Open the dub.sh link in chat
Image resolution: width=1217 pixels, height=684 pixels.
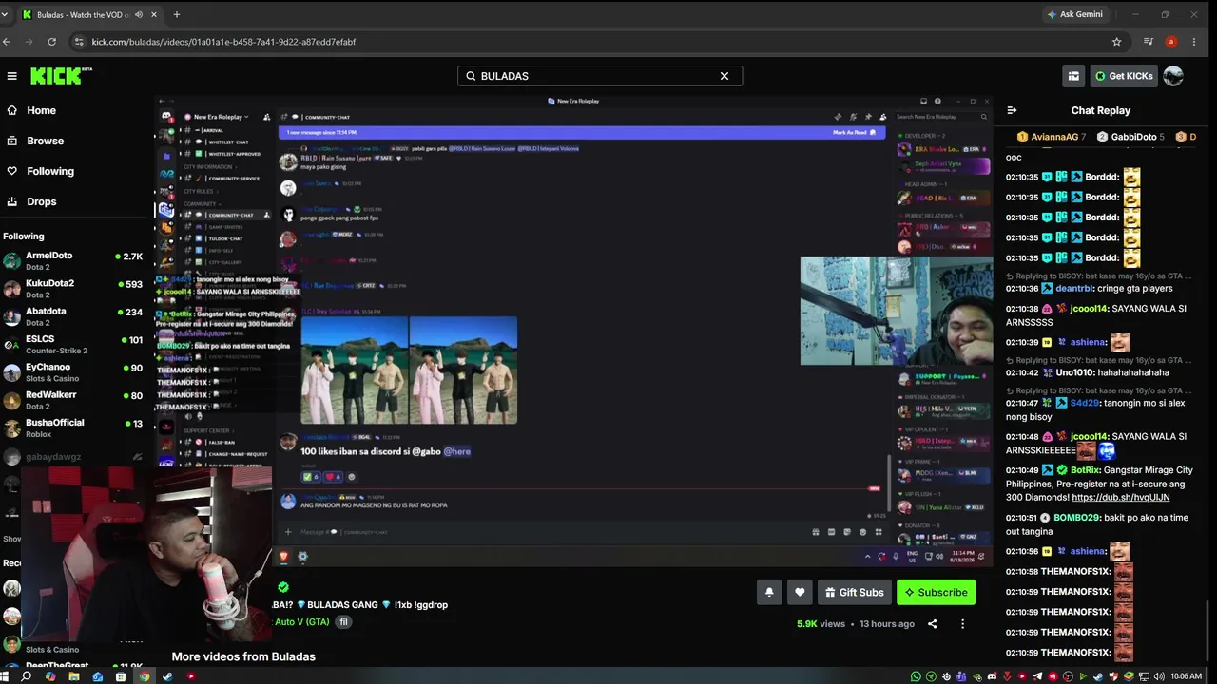pyautogui.click(x=1121, y=497)
